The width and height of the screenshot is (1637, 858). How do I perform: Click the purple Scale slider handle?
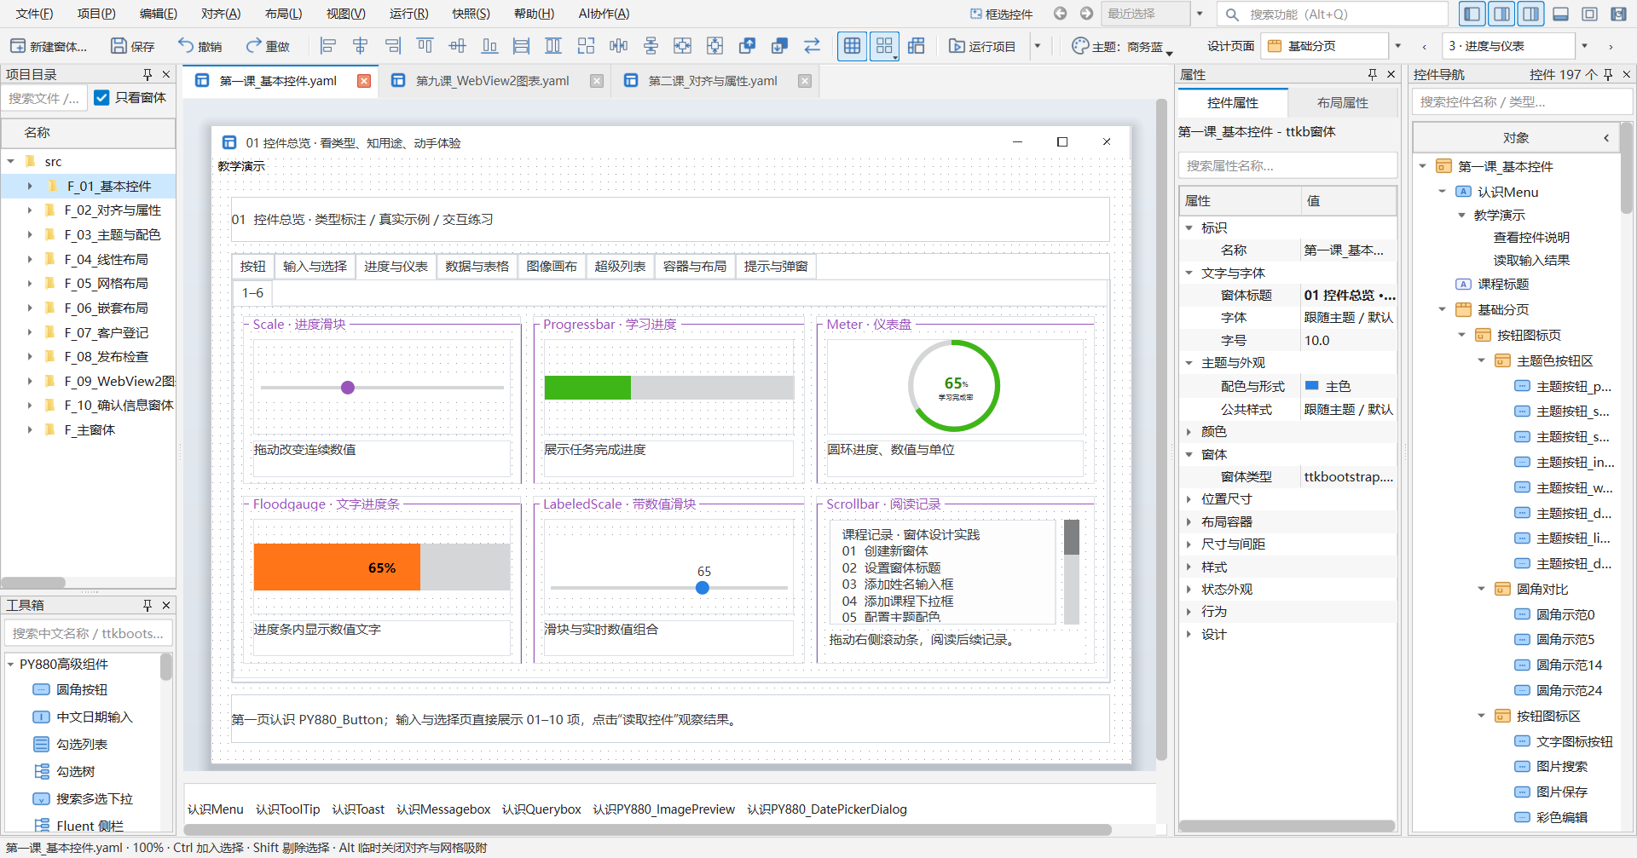(348, 388)
